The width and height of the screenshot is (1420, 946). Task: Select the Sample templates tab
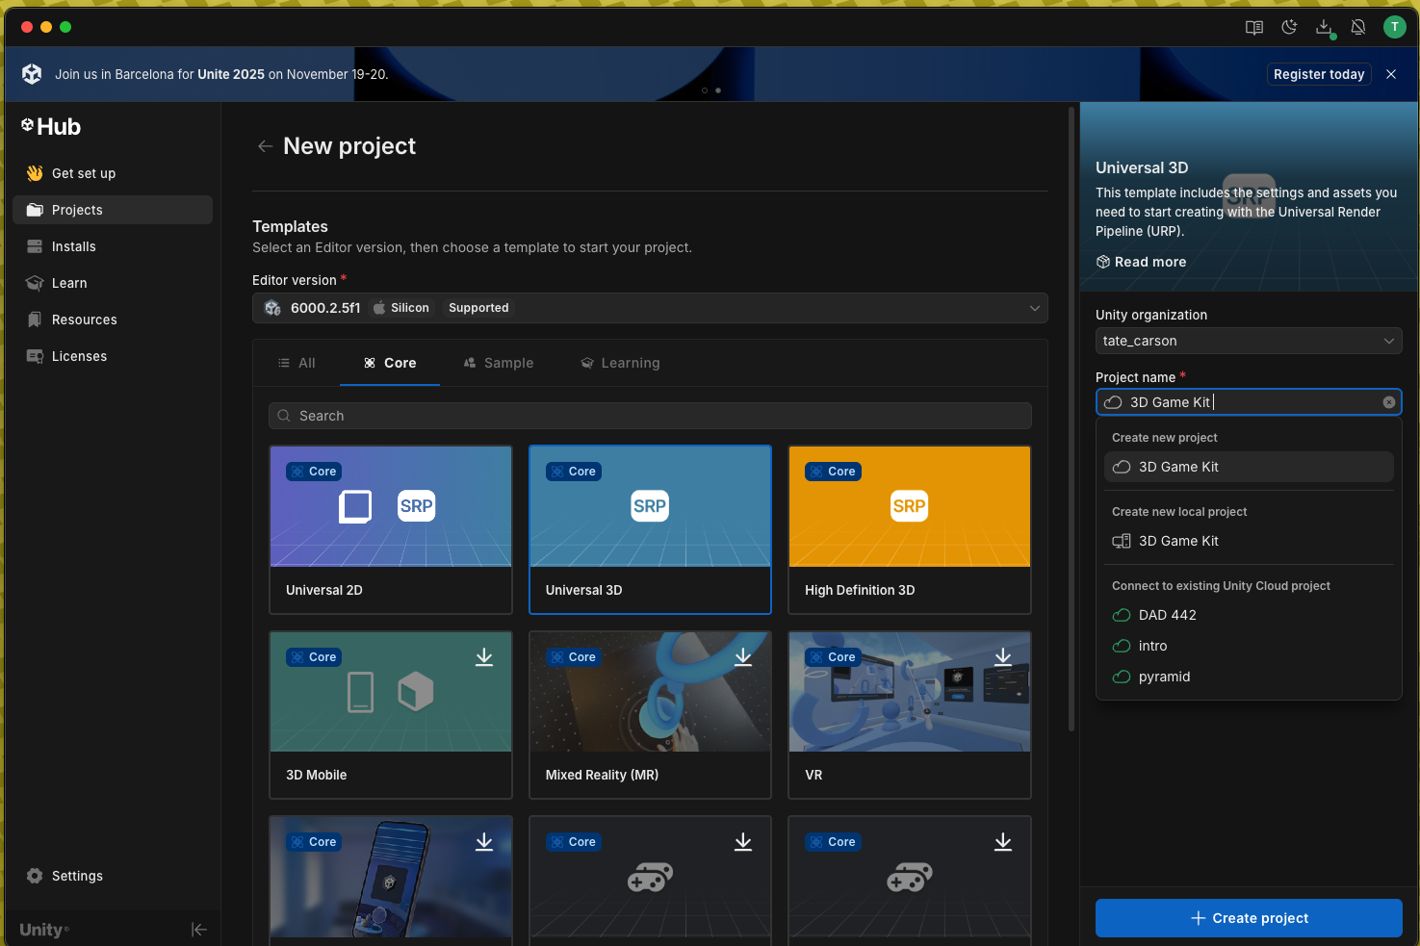click(499, 363)
